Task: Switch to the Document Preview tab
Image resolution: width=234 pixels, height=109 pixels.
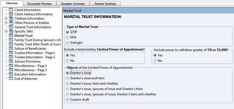Action: pyautogui.click(x=39, y=4)
